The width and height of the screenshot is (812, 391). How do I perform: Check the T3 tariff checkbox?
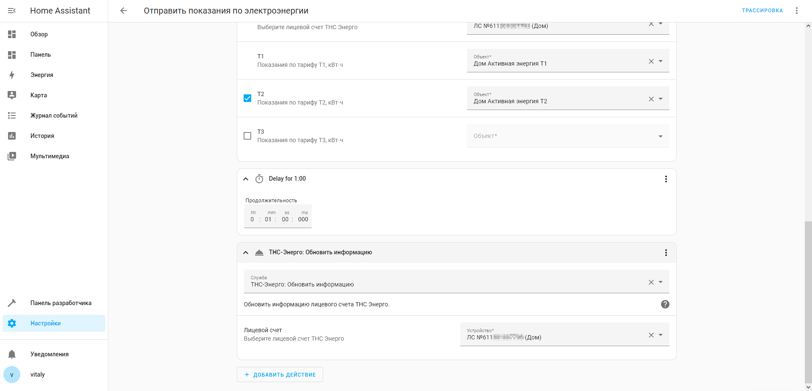point(247,136)
